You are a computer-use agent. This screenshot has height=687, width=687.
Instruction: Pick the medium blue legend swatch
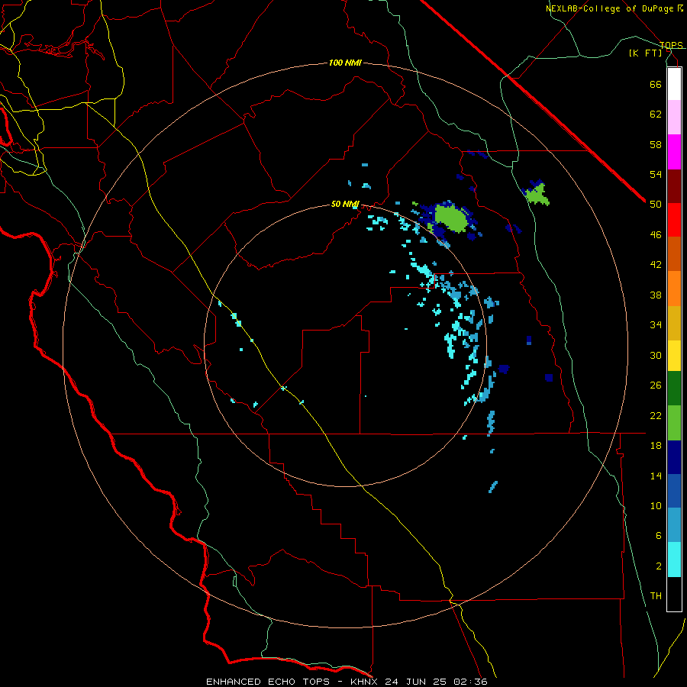674,491
